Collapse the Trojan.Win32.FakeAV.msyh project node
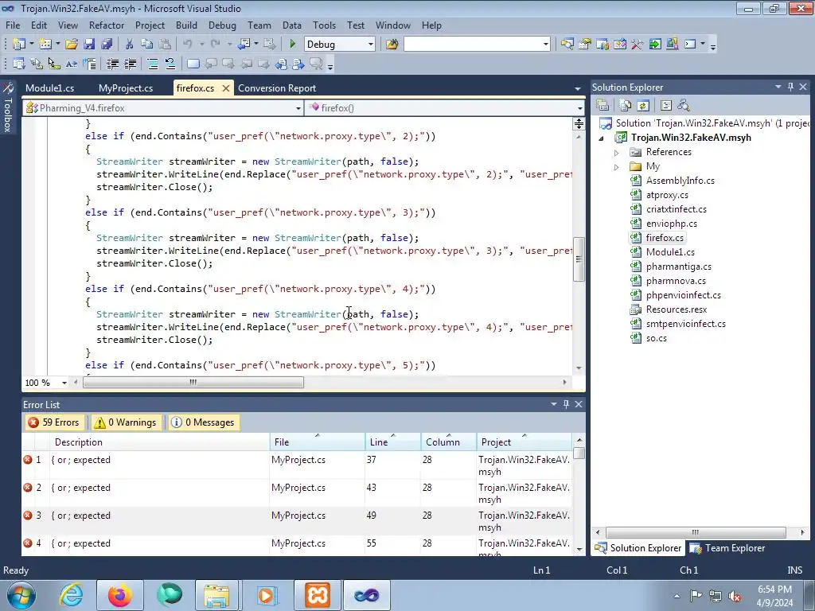The width and height of the screenshot is (815, 611). coord(602,138)
